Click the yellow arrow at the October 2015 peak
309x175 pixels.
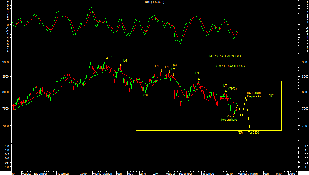tap(199, 79)
